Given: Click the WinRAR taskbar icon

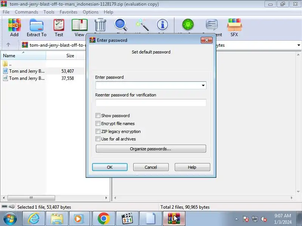Looking at the screenshot, I should pos(174,219).
